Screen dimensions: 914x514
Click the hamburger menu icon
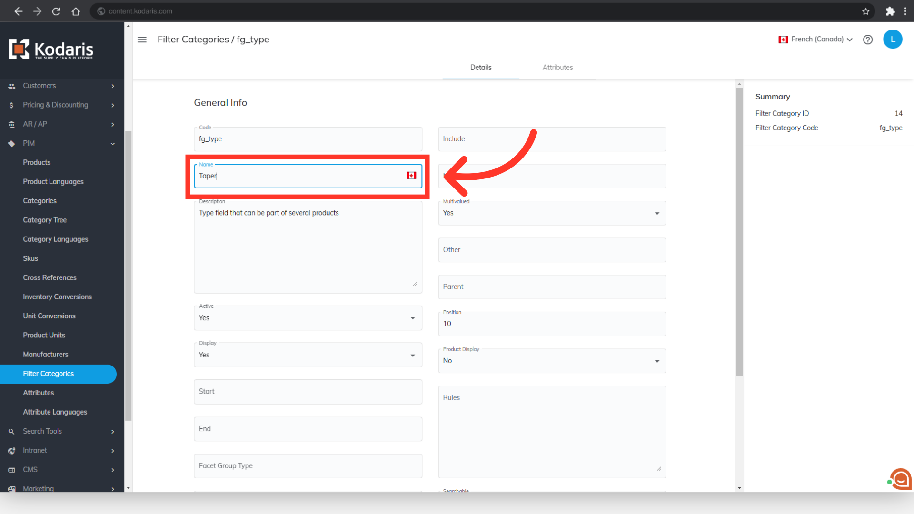[142, 40]
